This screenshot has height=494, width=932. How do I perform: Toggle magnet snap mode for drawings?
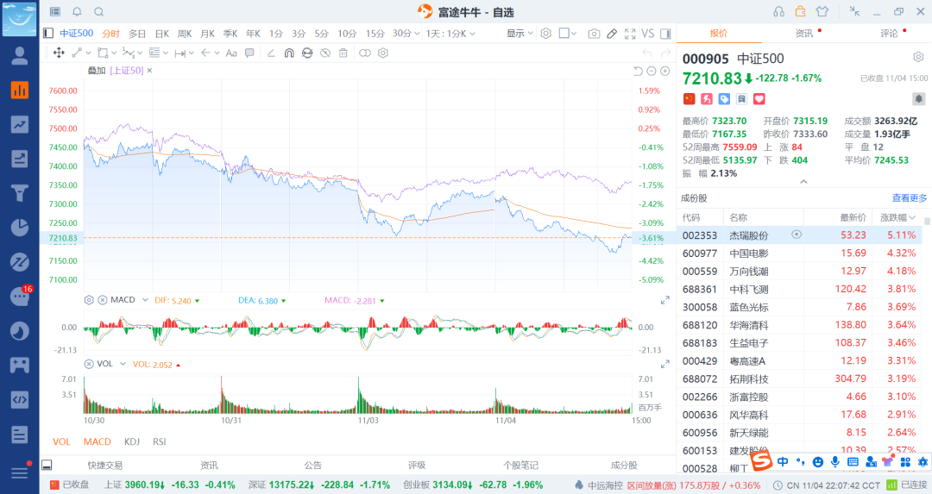289,53
